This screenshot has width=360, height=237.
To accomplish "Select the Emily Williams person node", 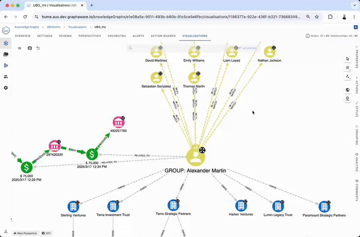I will tap(194, 52).
